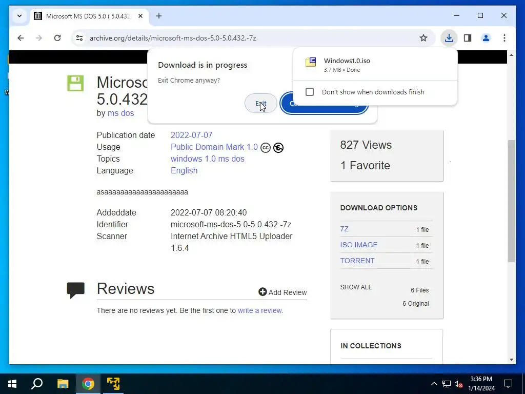
Task: Open the windows 1.0 ms dos topic link
Action: click(208, 159)
